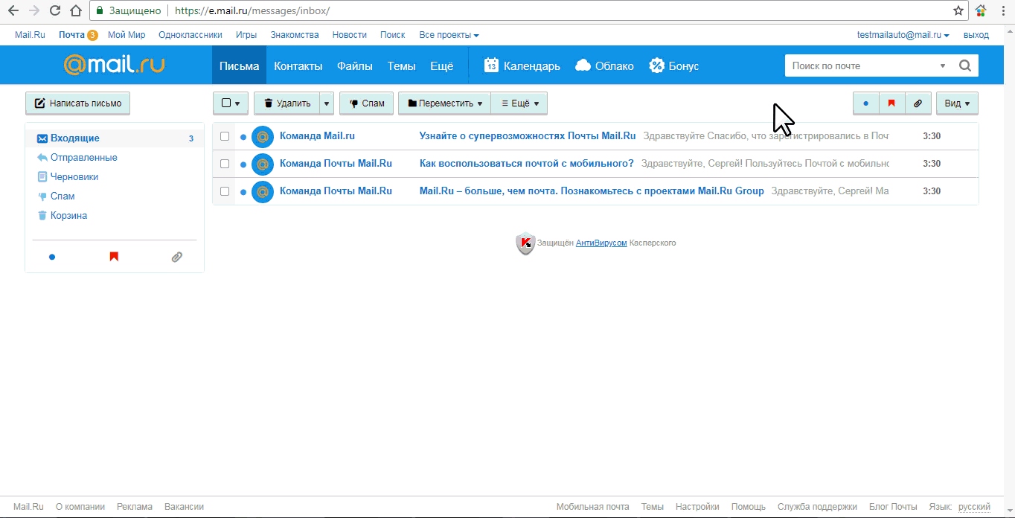Expand the Вид view dropdown
This screenshot has height=518, width=1015.
[957, 103]
